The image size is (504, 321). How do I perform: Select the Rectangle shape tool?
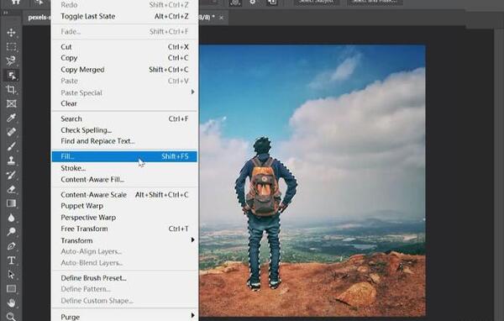[x=11, y=288]
